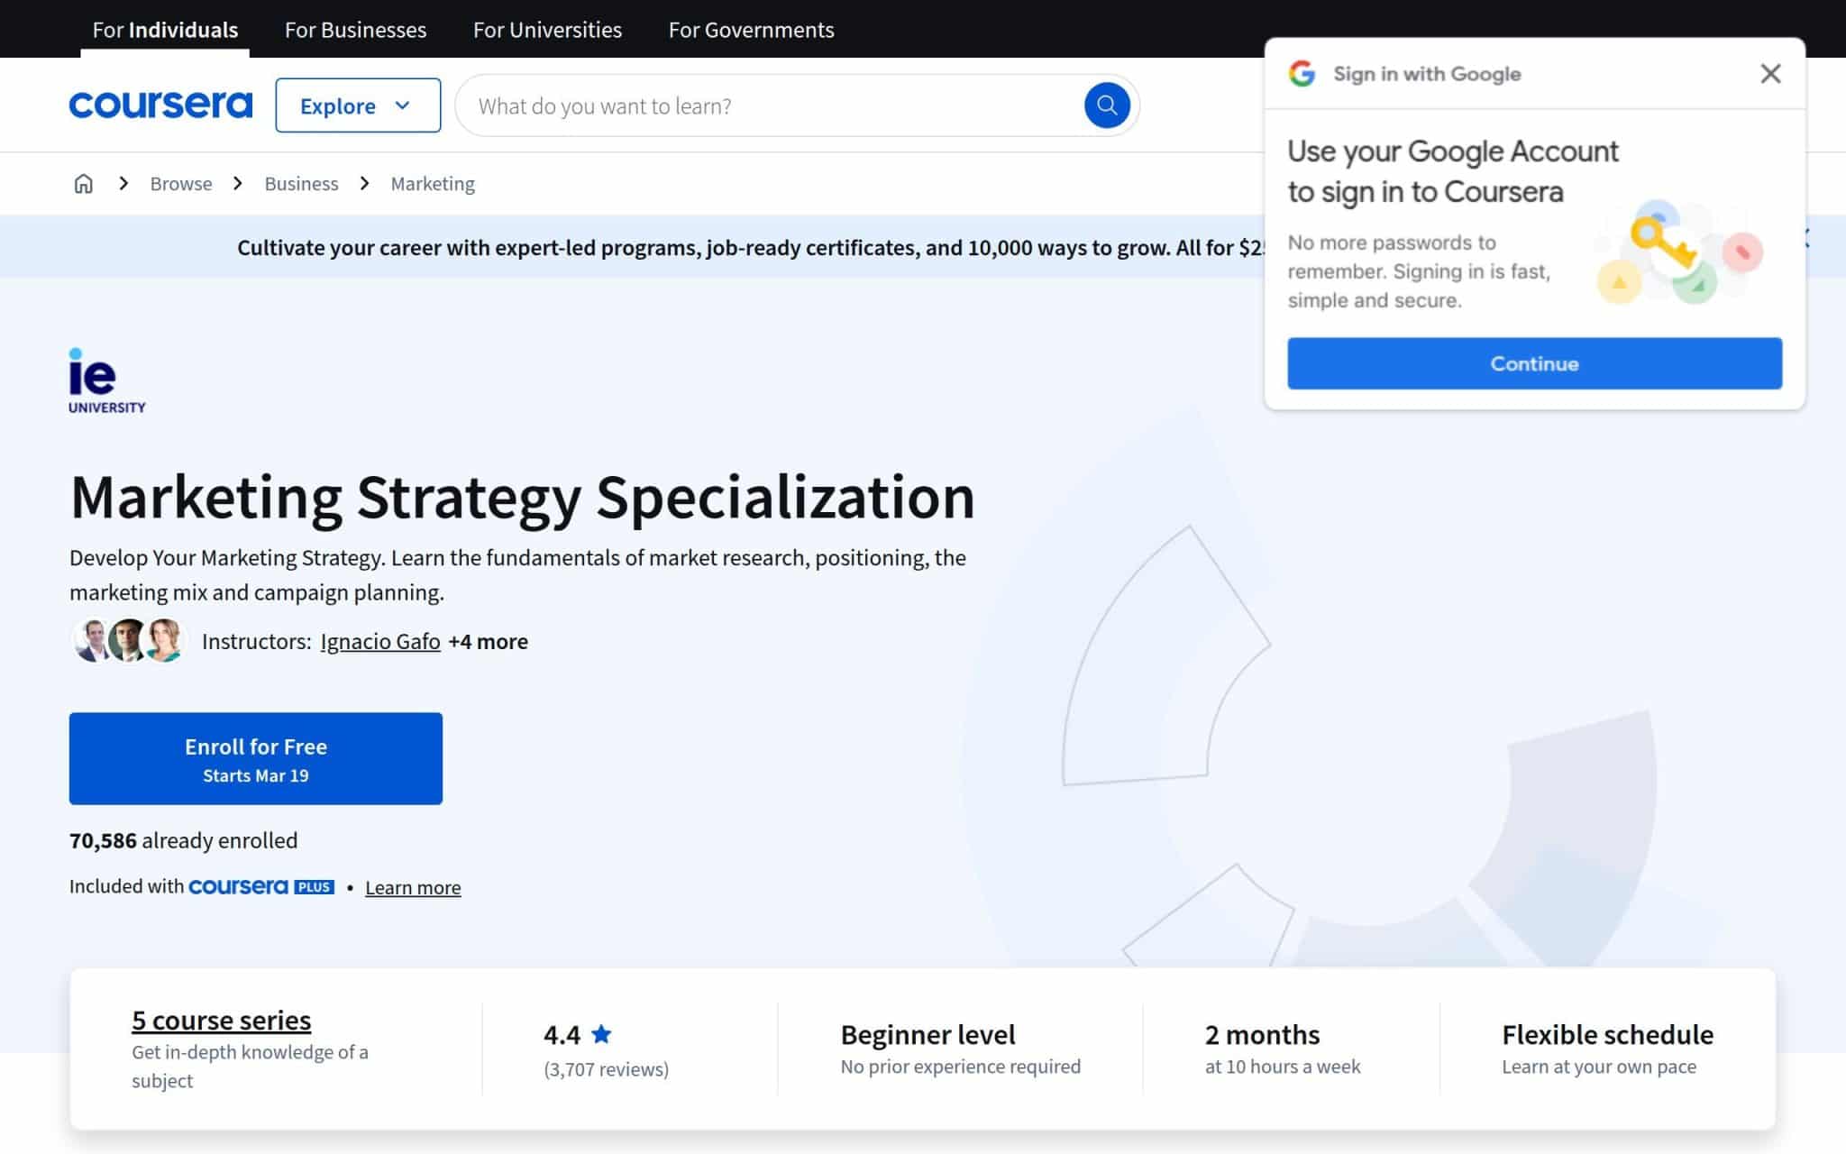
Task: Click the Marketing Strategy Specialization heading
Action: tap(522, 497)
